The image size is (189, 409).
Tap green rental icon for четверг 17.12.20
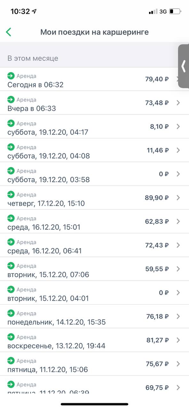[11, 194]
